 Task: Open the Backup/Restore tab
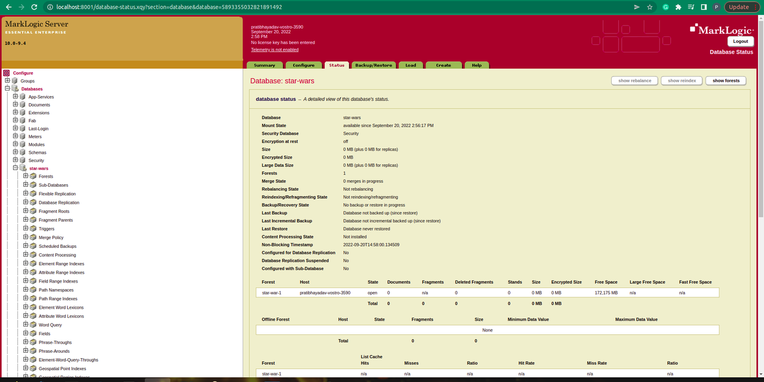(x=374, y=65)
